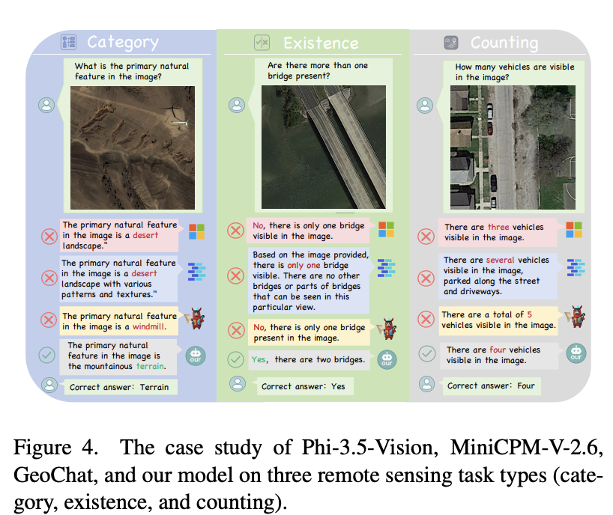613x515 pixels.
Task: Click the red X beside 'only one bridge visible' answer
Action: (x=236, y=231)
